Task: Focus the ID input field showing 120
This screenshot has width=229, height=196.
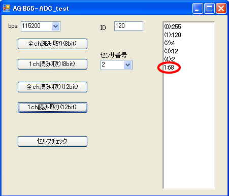Action: 128,26
